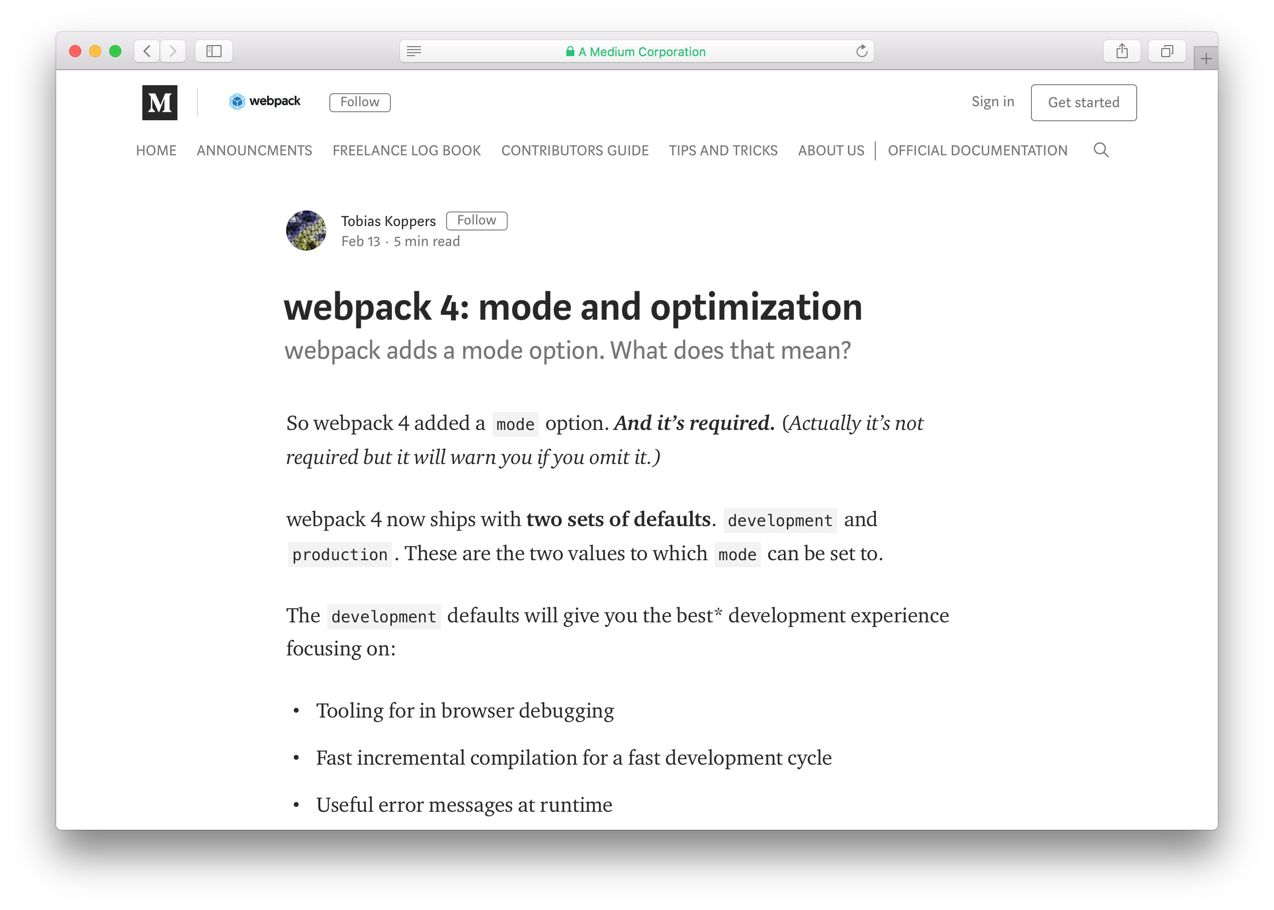Click the italic text 'And it's required.'
This screenshot has height=910, width=1274.
coord(694,423)
